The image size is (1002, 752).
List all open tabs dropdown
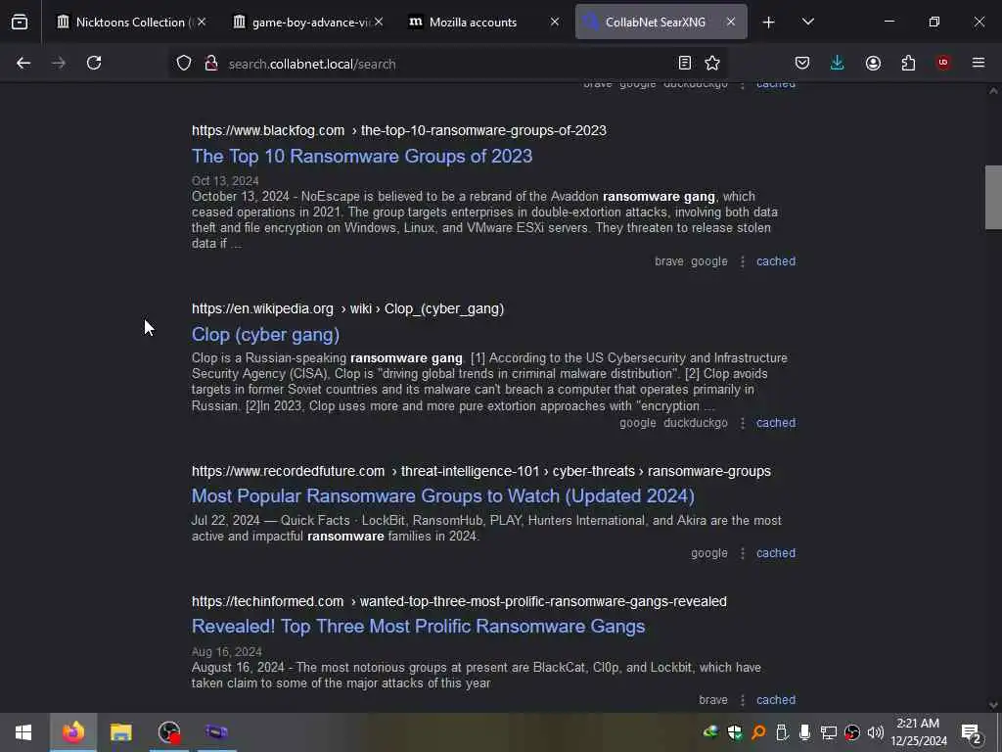(807, 23)
